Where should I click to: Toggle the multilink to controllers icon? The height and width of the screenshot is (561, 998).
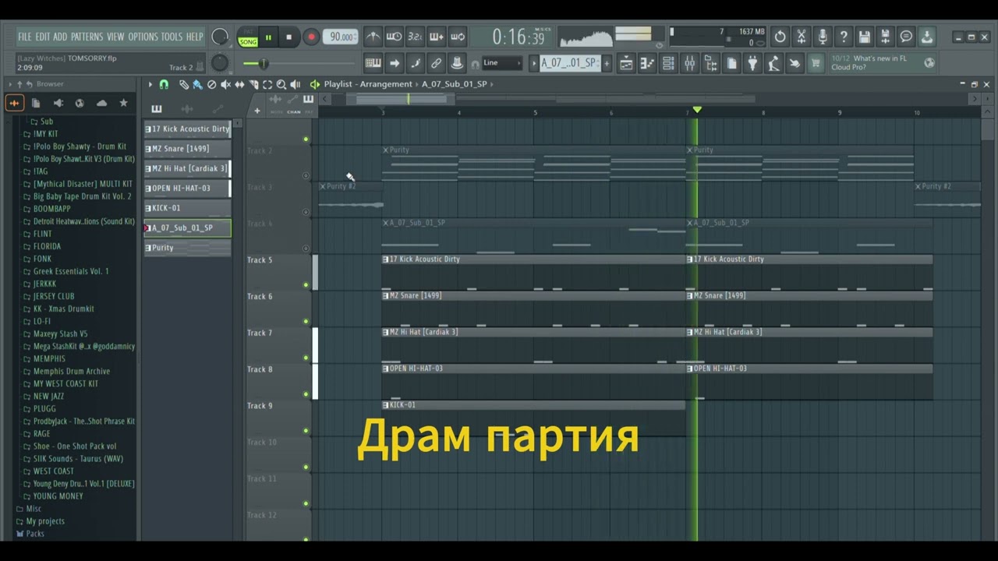437,63
